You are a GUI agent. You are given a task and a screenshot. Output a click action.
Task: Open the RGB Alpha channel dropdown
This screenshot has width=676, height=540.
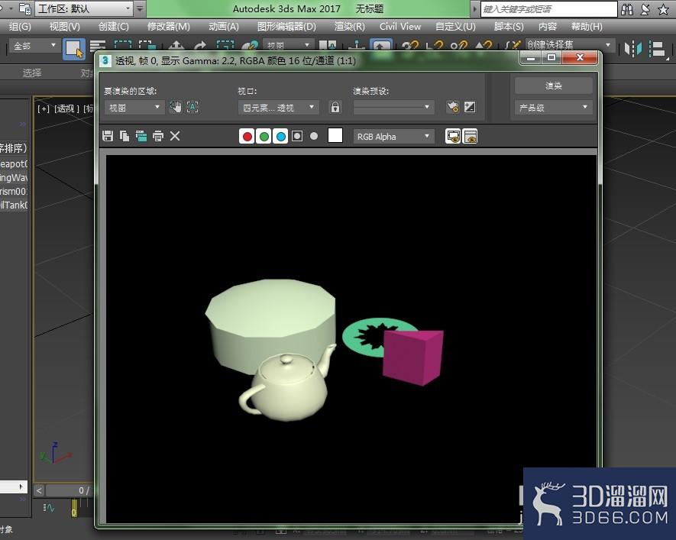[393, 137]
